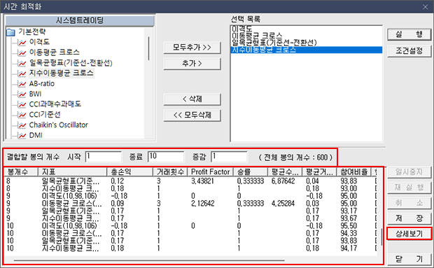The width and height of the screenshot is (434, 268).
Task: Click the 실행 button
Action: [409, 34]
